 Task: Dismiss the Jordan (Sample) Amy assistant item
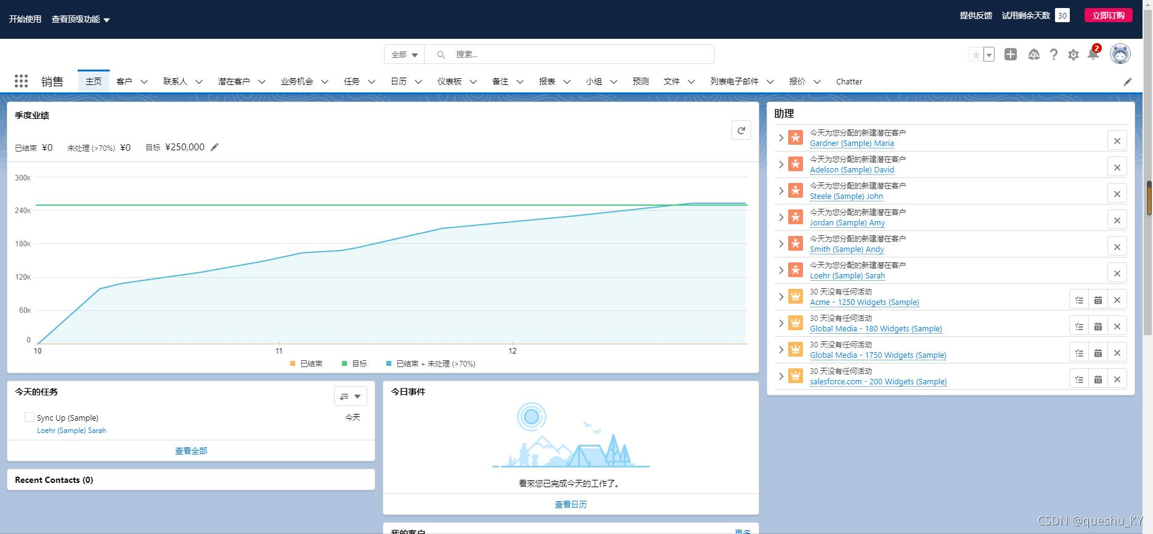1117,220
